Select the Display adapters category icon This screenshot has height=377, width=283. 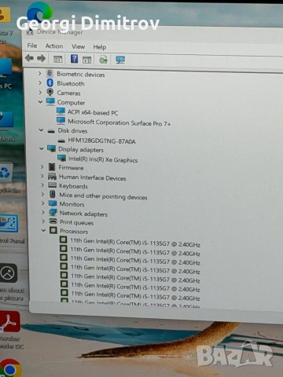[51, 148]
